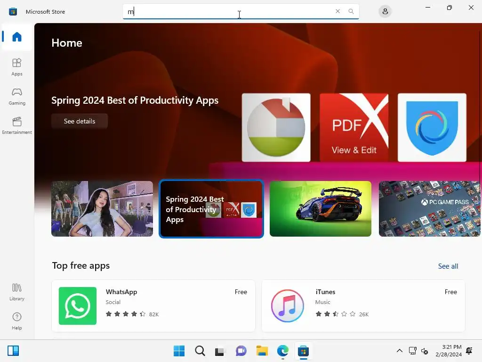The height and width of the screenshot is (362, 482).
Task: Click the WhatsApp star rating 82K
Action: pos(132,314)
